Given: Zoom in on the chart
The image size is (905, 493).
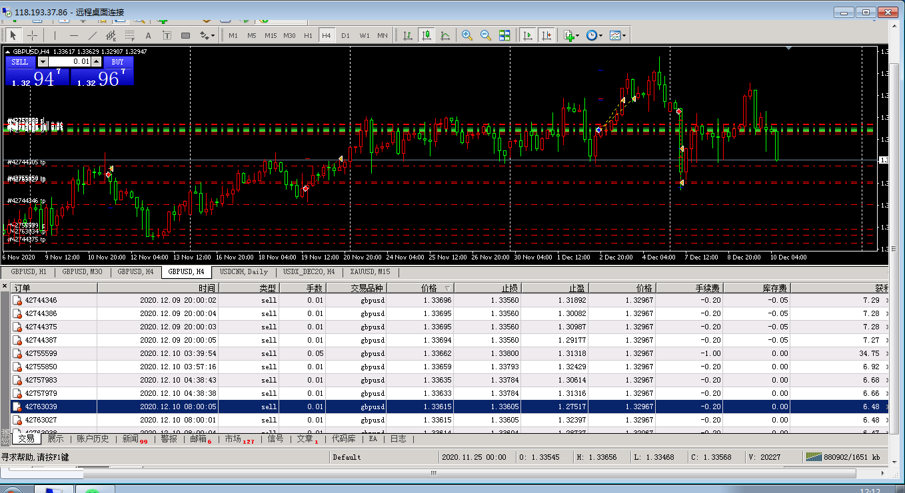Looking at the screenshot, I should coord(467,35).
